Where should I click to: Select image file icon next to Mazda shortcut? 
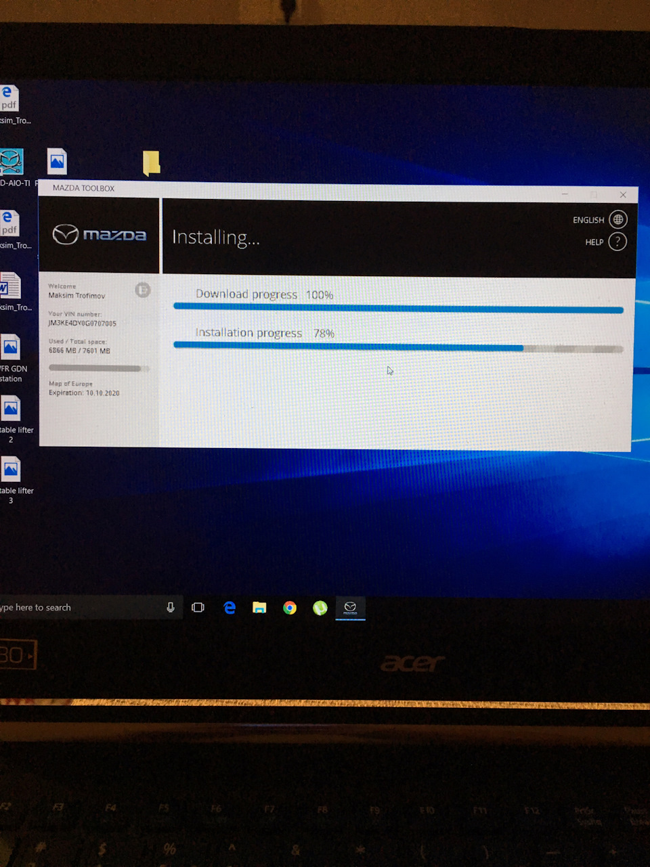click(58, 162)
